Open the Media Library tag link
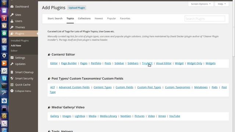The height and width of the screenshot is (132, 235). pyautogui.click(x=108, y=116)
